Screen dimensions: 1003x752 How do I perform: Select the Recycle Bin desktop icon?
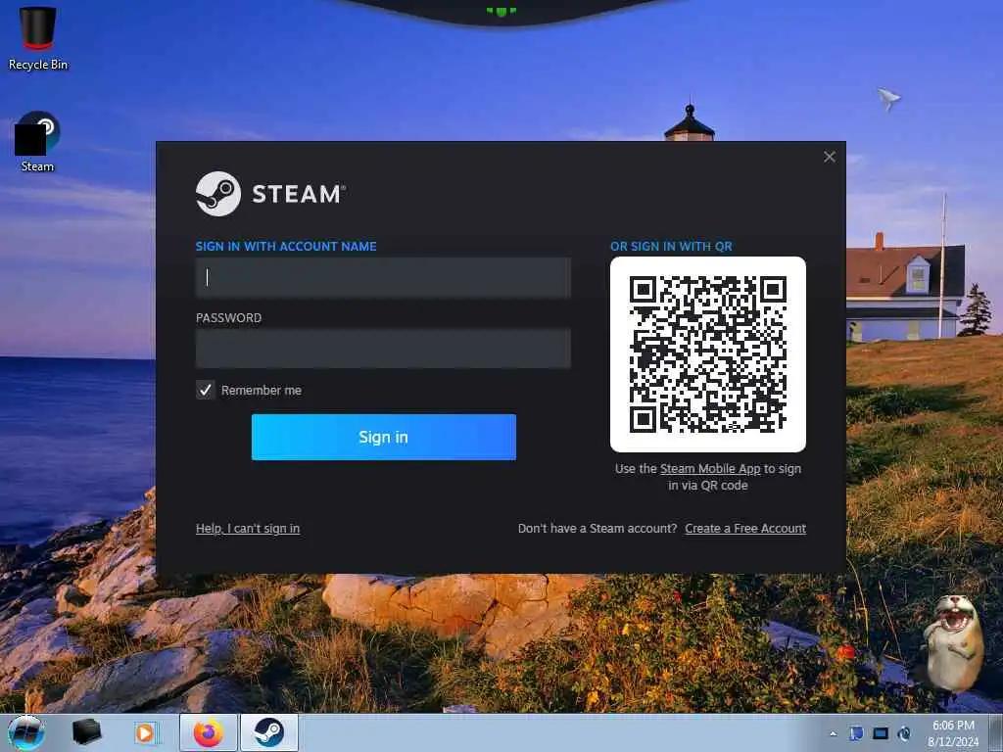[38, 38]
